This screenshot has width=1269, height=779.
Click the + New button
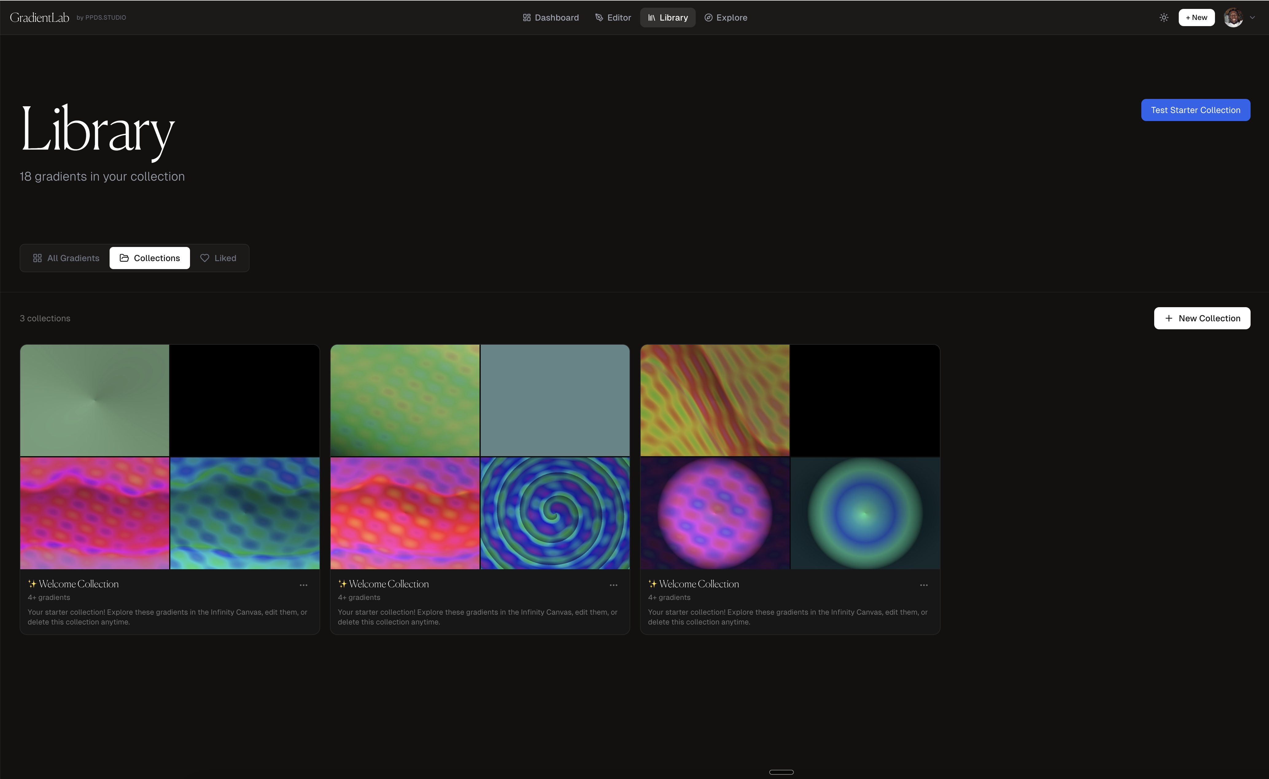(1196, 17)
